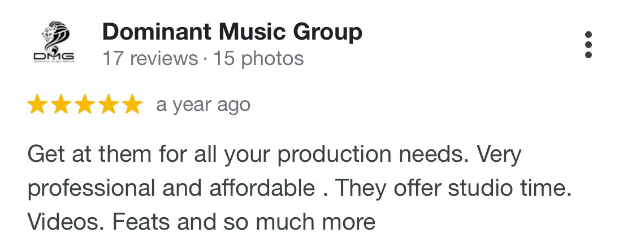This screenshot has width=636, height=250.
Task: Click the "15 photos" count
Action: [258, 58]
